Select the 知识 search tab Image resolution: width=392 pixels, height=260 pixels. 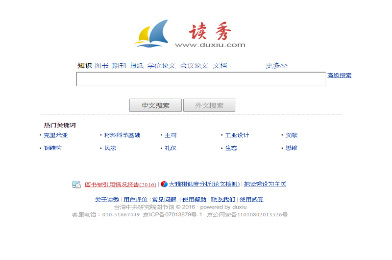[84, 66]
